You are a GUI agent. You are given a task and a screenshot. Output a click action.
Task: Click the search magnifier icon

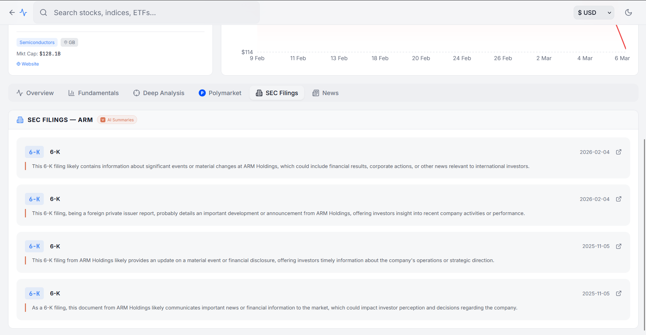(x=43, y=12)
